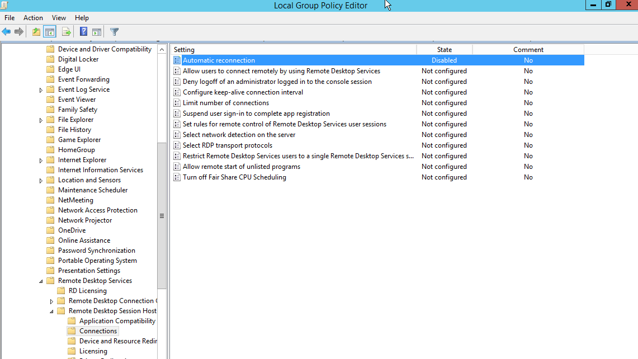Image resolution: width=638 pixels, height=359 pixels.
Task: Sort list by State column header
Action: pos(444,50)
